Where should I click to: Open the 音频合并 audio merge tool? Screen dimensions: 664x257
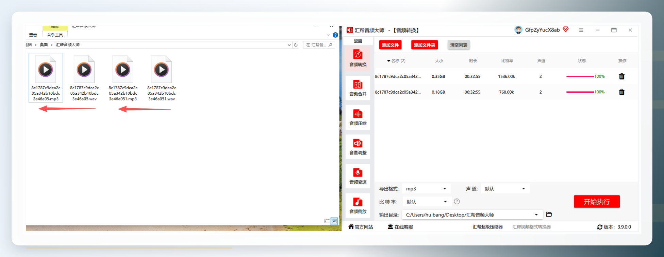(x=358, y=88)
